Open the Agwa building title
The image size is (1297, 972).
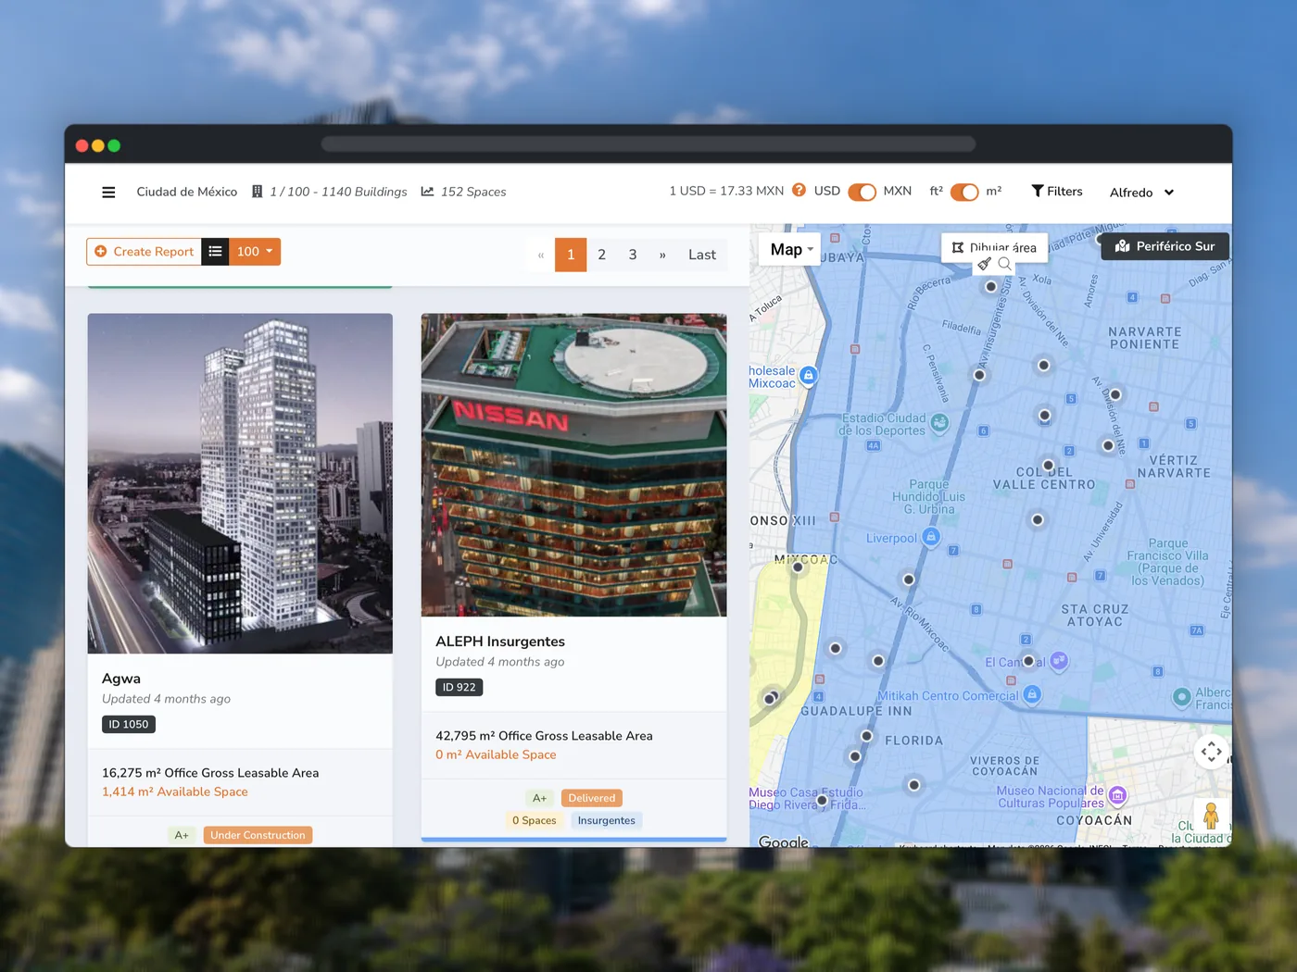coord(121,679)
